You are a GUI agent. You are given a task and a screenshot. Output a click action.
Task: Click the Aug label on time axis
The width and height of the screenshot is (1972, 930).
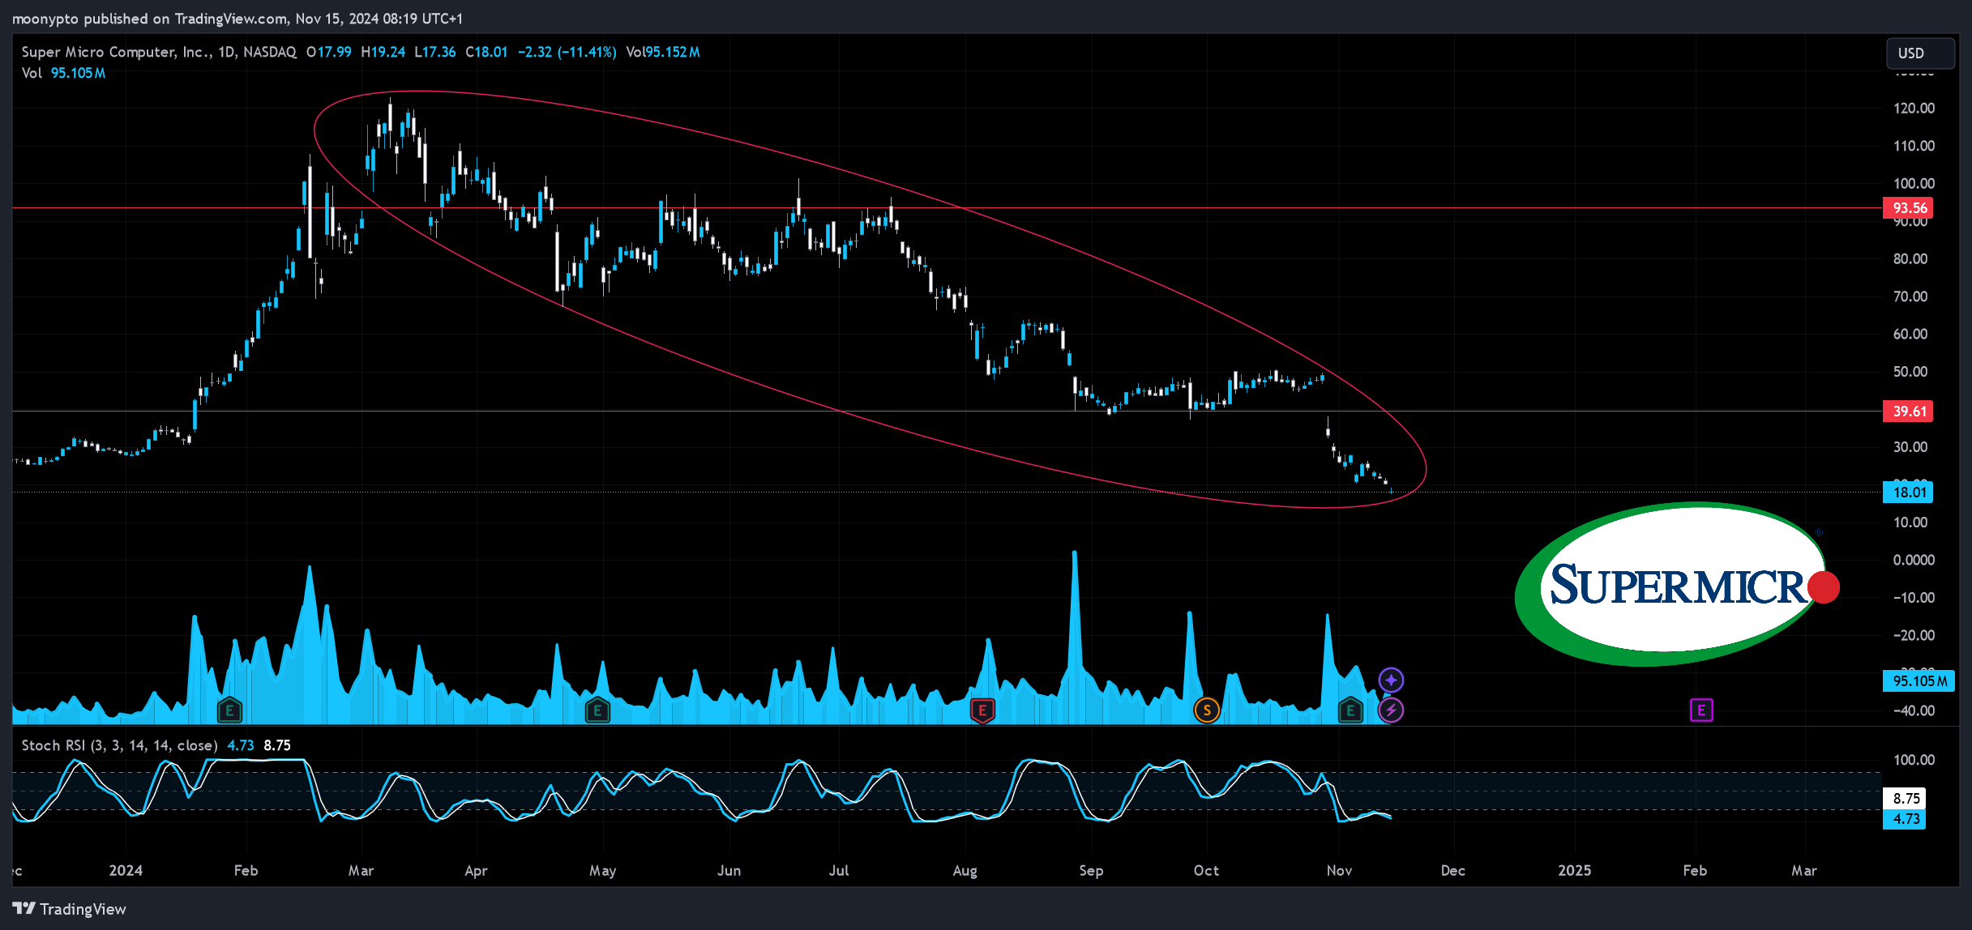click(x=965, y=870)
